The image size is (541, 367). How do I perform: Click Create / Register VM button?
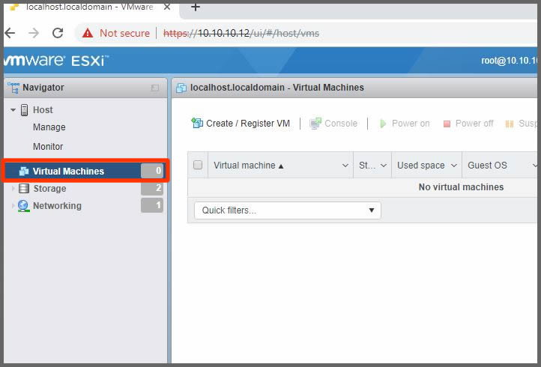click(241, 123)
